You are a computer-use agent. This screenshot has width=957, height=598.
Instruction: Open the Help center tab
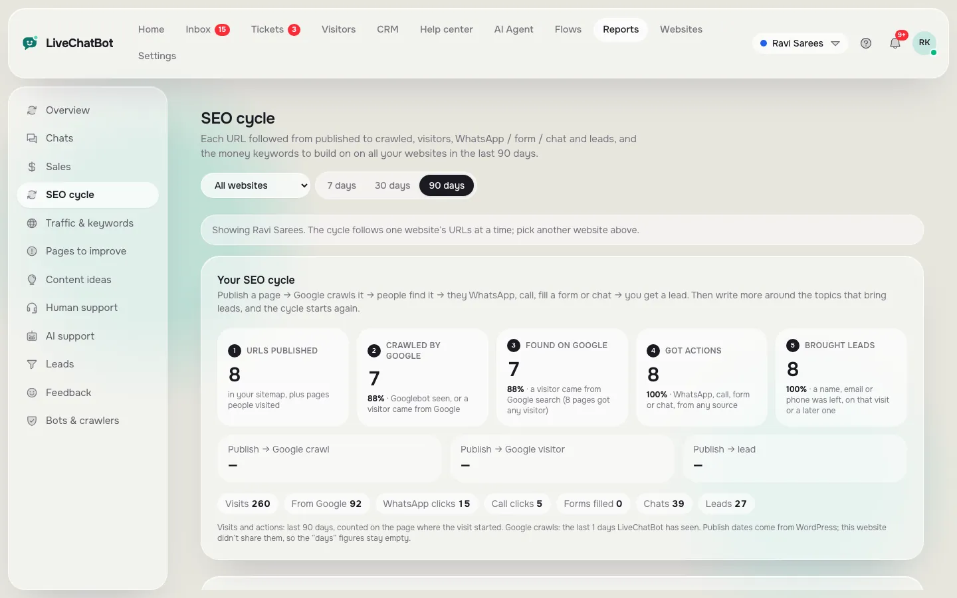447,29
